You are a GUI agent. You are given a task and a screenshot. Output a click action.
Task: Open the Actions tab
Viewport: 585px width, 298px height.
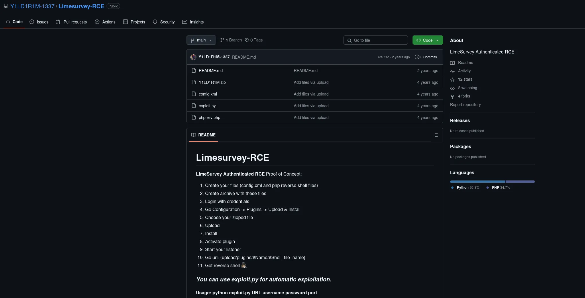pos(105,22)
